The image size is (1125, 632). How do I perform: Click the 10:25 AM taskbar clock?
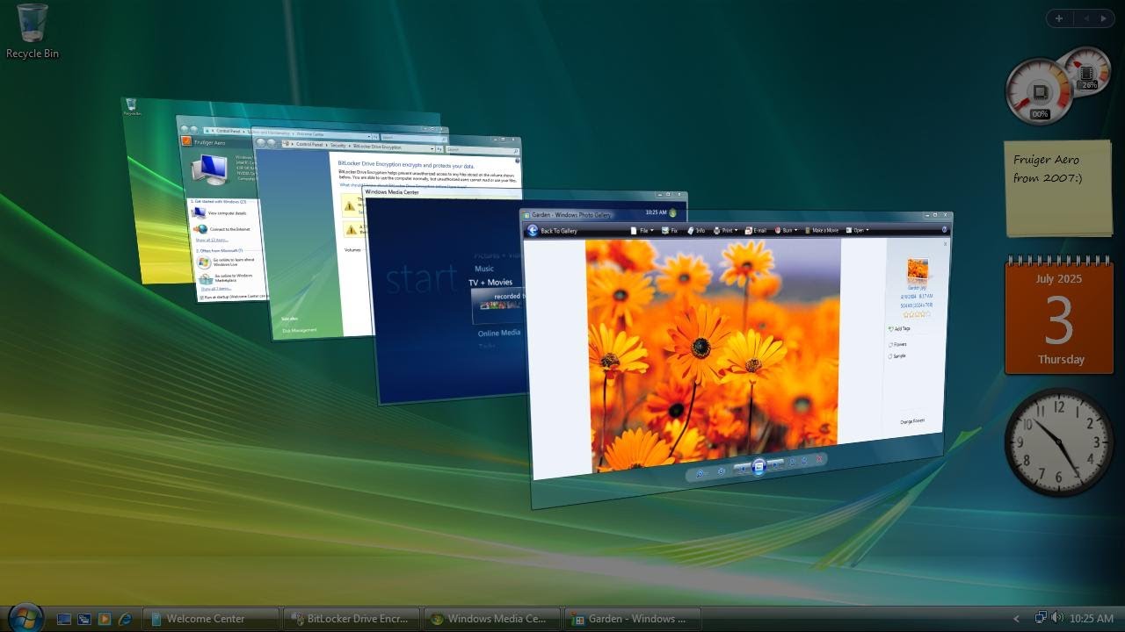click(1092, 619)
